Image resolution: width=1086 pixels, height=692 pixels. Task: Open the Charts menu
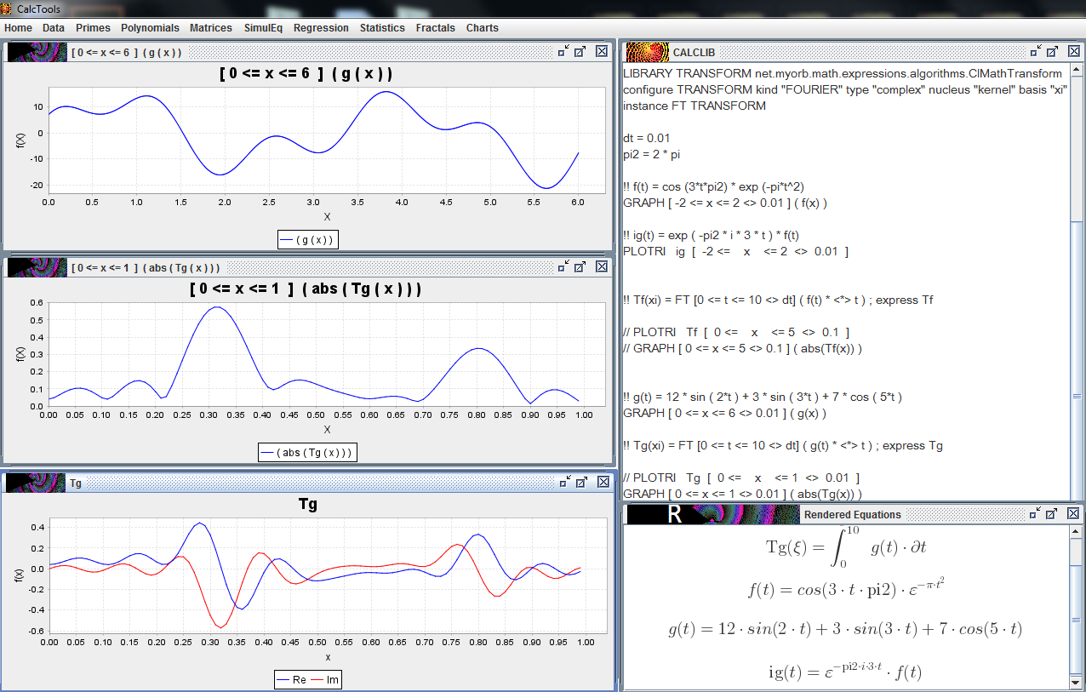(x=482, y=28)
